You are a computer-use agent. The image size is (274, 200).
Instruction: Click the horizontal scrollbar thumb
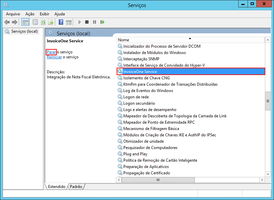158,180
